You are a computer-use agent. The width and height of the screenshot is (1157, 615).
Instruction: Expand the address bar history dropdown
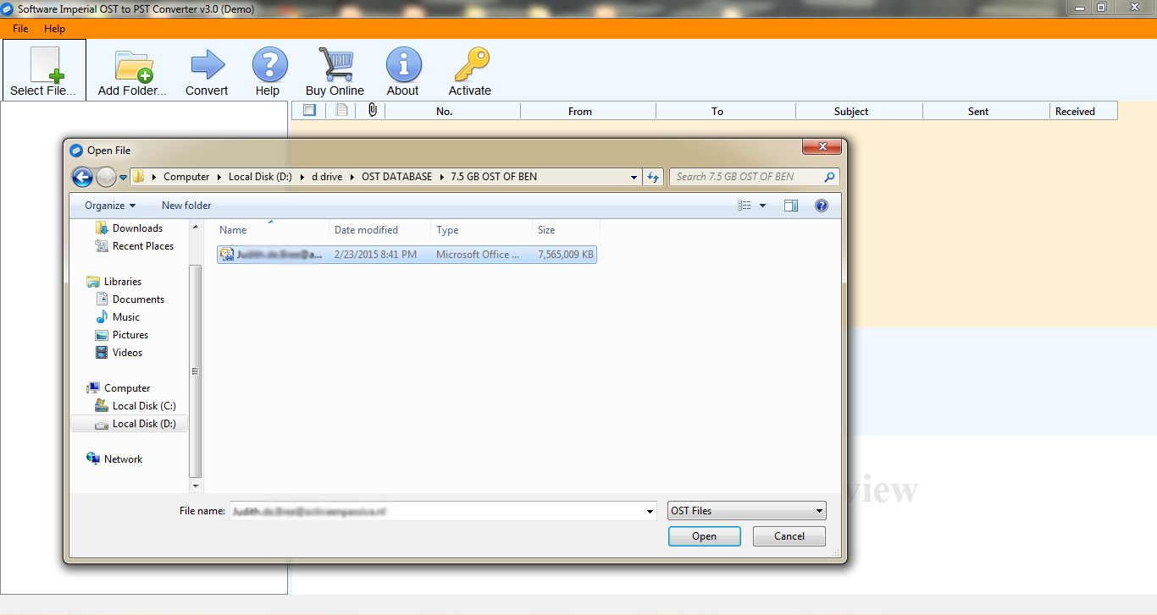pyautogui.click(x=634, y=177)
